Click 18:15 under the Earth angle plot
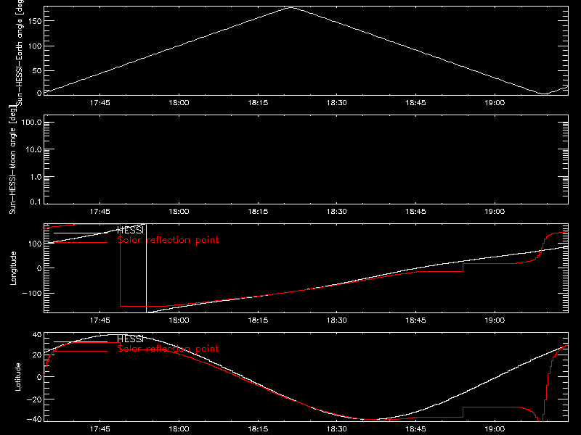 258,103
